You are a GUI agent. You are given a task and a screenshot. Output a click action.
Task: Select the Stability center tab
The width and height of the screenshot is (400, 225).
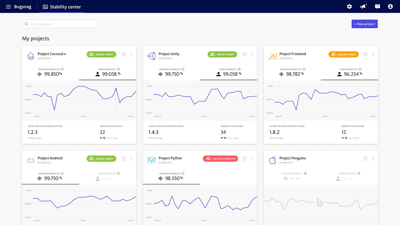[x=62, y=7]
